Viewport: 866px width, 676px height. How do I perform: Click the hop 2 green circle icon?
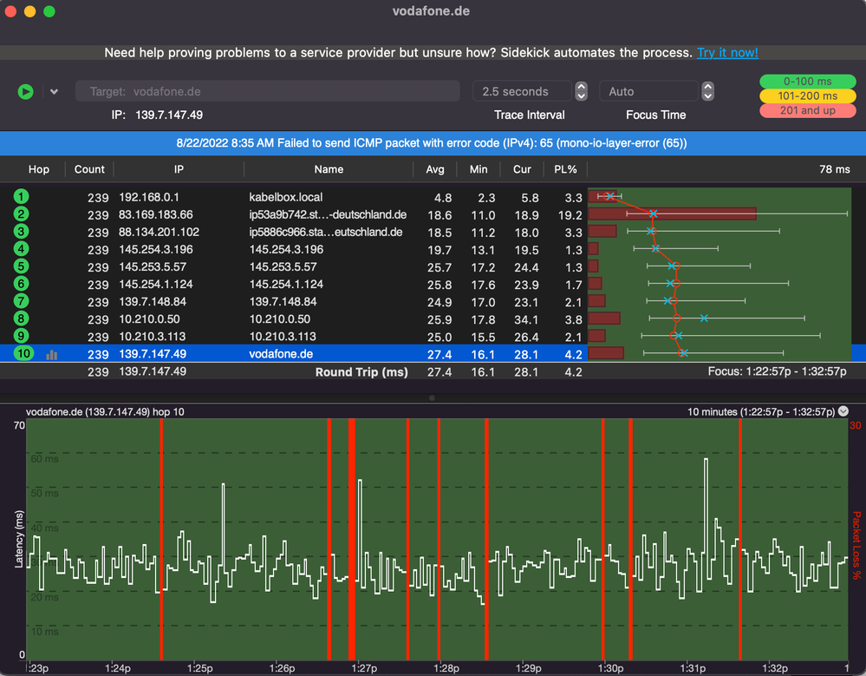pyautogui.click(x=21, y=214)
